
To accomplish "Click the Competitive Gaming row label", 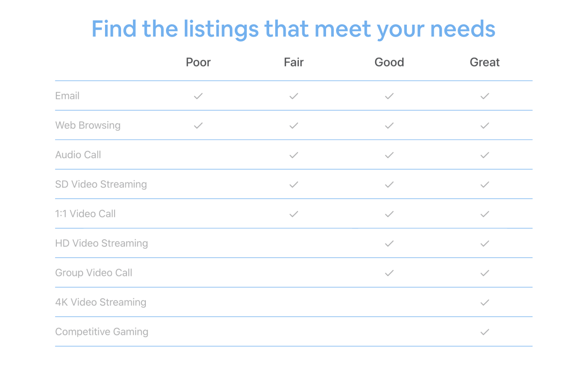I will click(102, 332).
